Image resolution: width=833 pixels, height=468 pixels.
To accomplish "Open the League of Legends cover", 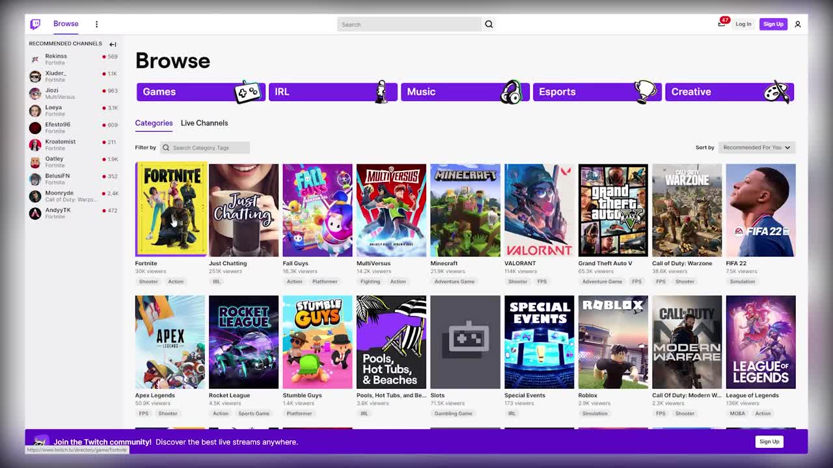I will point(761,342).
